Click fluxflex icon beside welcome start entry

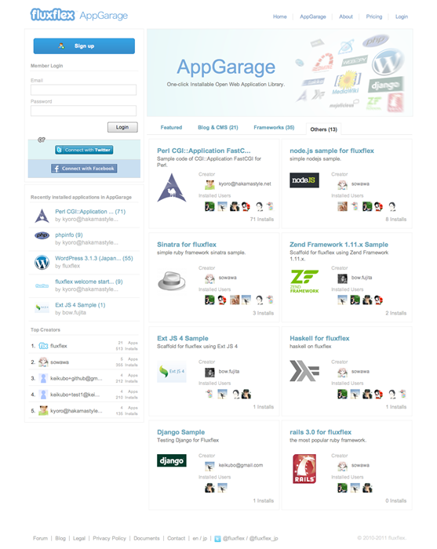(42, 285)
